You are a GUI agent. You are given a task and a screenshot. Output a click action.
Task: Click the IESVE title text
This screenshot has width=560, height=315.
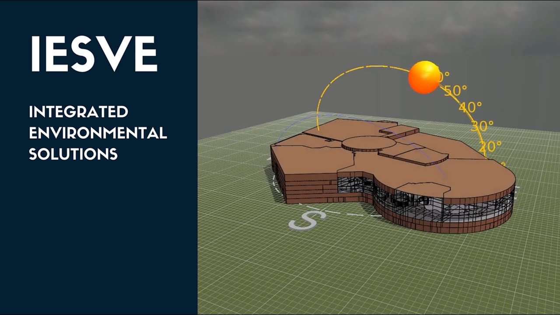tap(94, 54)
